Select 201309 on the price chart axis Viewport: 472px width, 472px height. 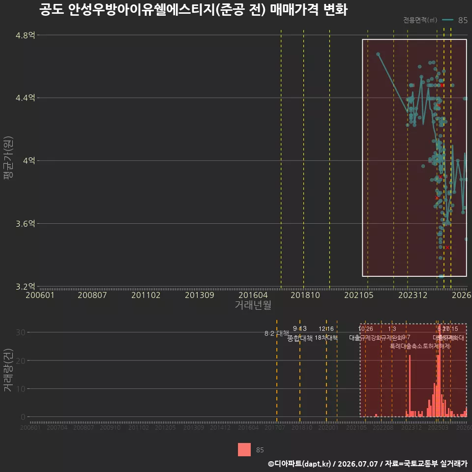(199, 295)
